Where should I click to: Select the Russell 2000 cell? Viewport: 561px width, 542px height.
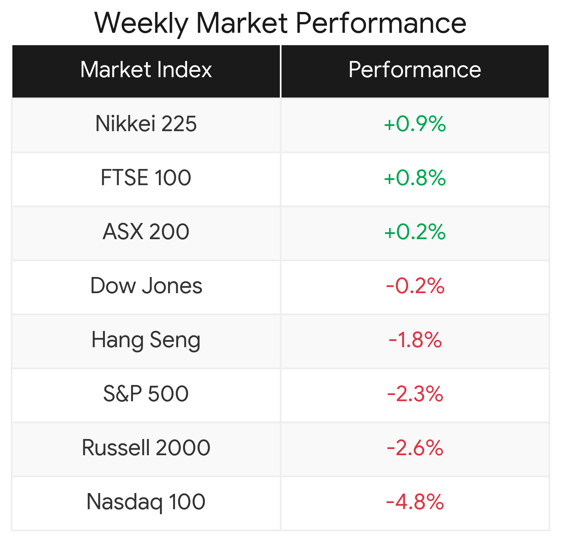(146, 448)
